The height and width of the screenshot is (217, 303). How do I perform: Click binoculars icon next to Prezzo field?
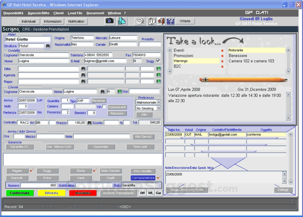pos(89,123)
